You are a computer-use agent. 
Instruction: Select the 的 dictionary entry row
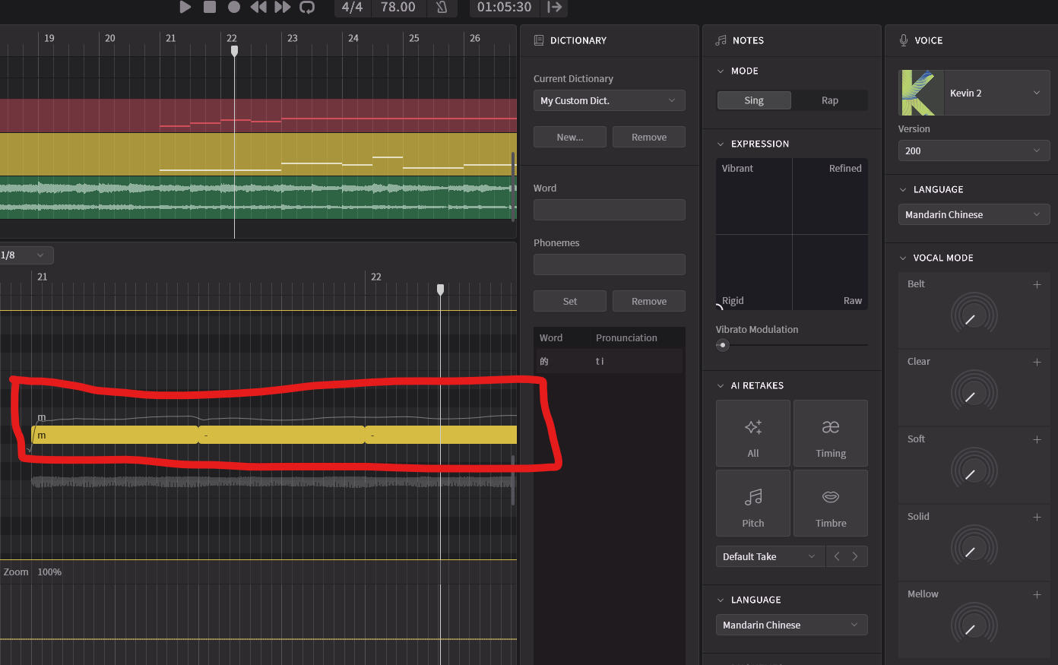(608, 361)
